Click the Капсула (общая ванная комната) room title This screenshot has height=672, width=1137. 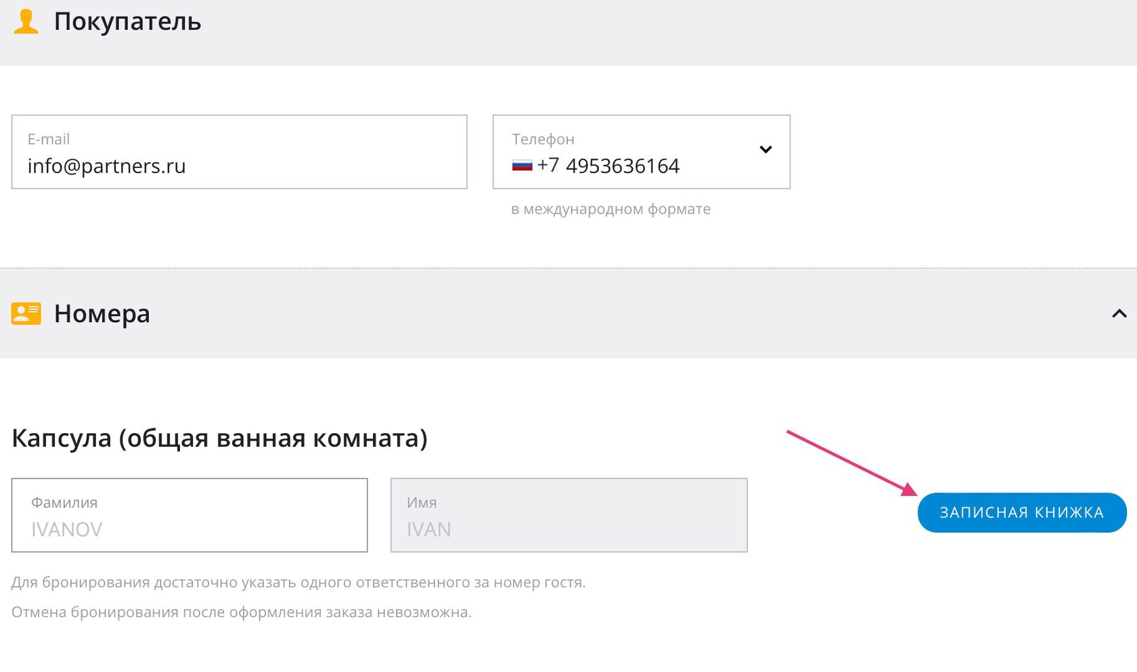[x=219, y=439]
